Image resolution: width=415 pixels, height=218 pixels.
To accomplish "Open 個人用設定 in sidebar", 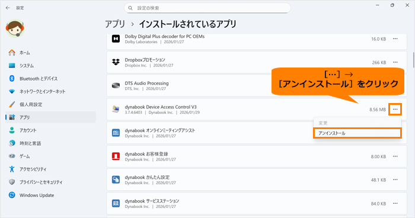I will 31,104.
